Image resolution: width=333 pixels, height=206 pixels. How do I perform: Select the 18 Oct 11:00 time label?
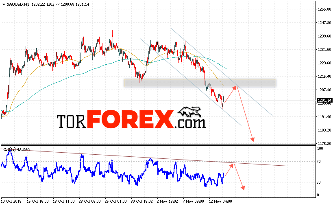click(x=64, y=201)
